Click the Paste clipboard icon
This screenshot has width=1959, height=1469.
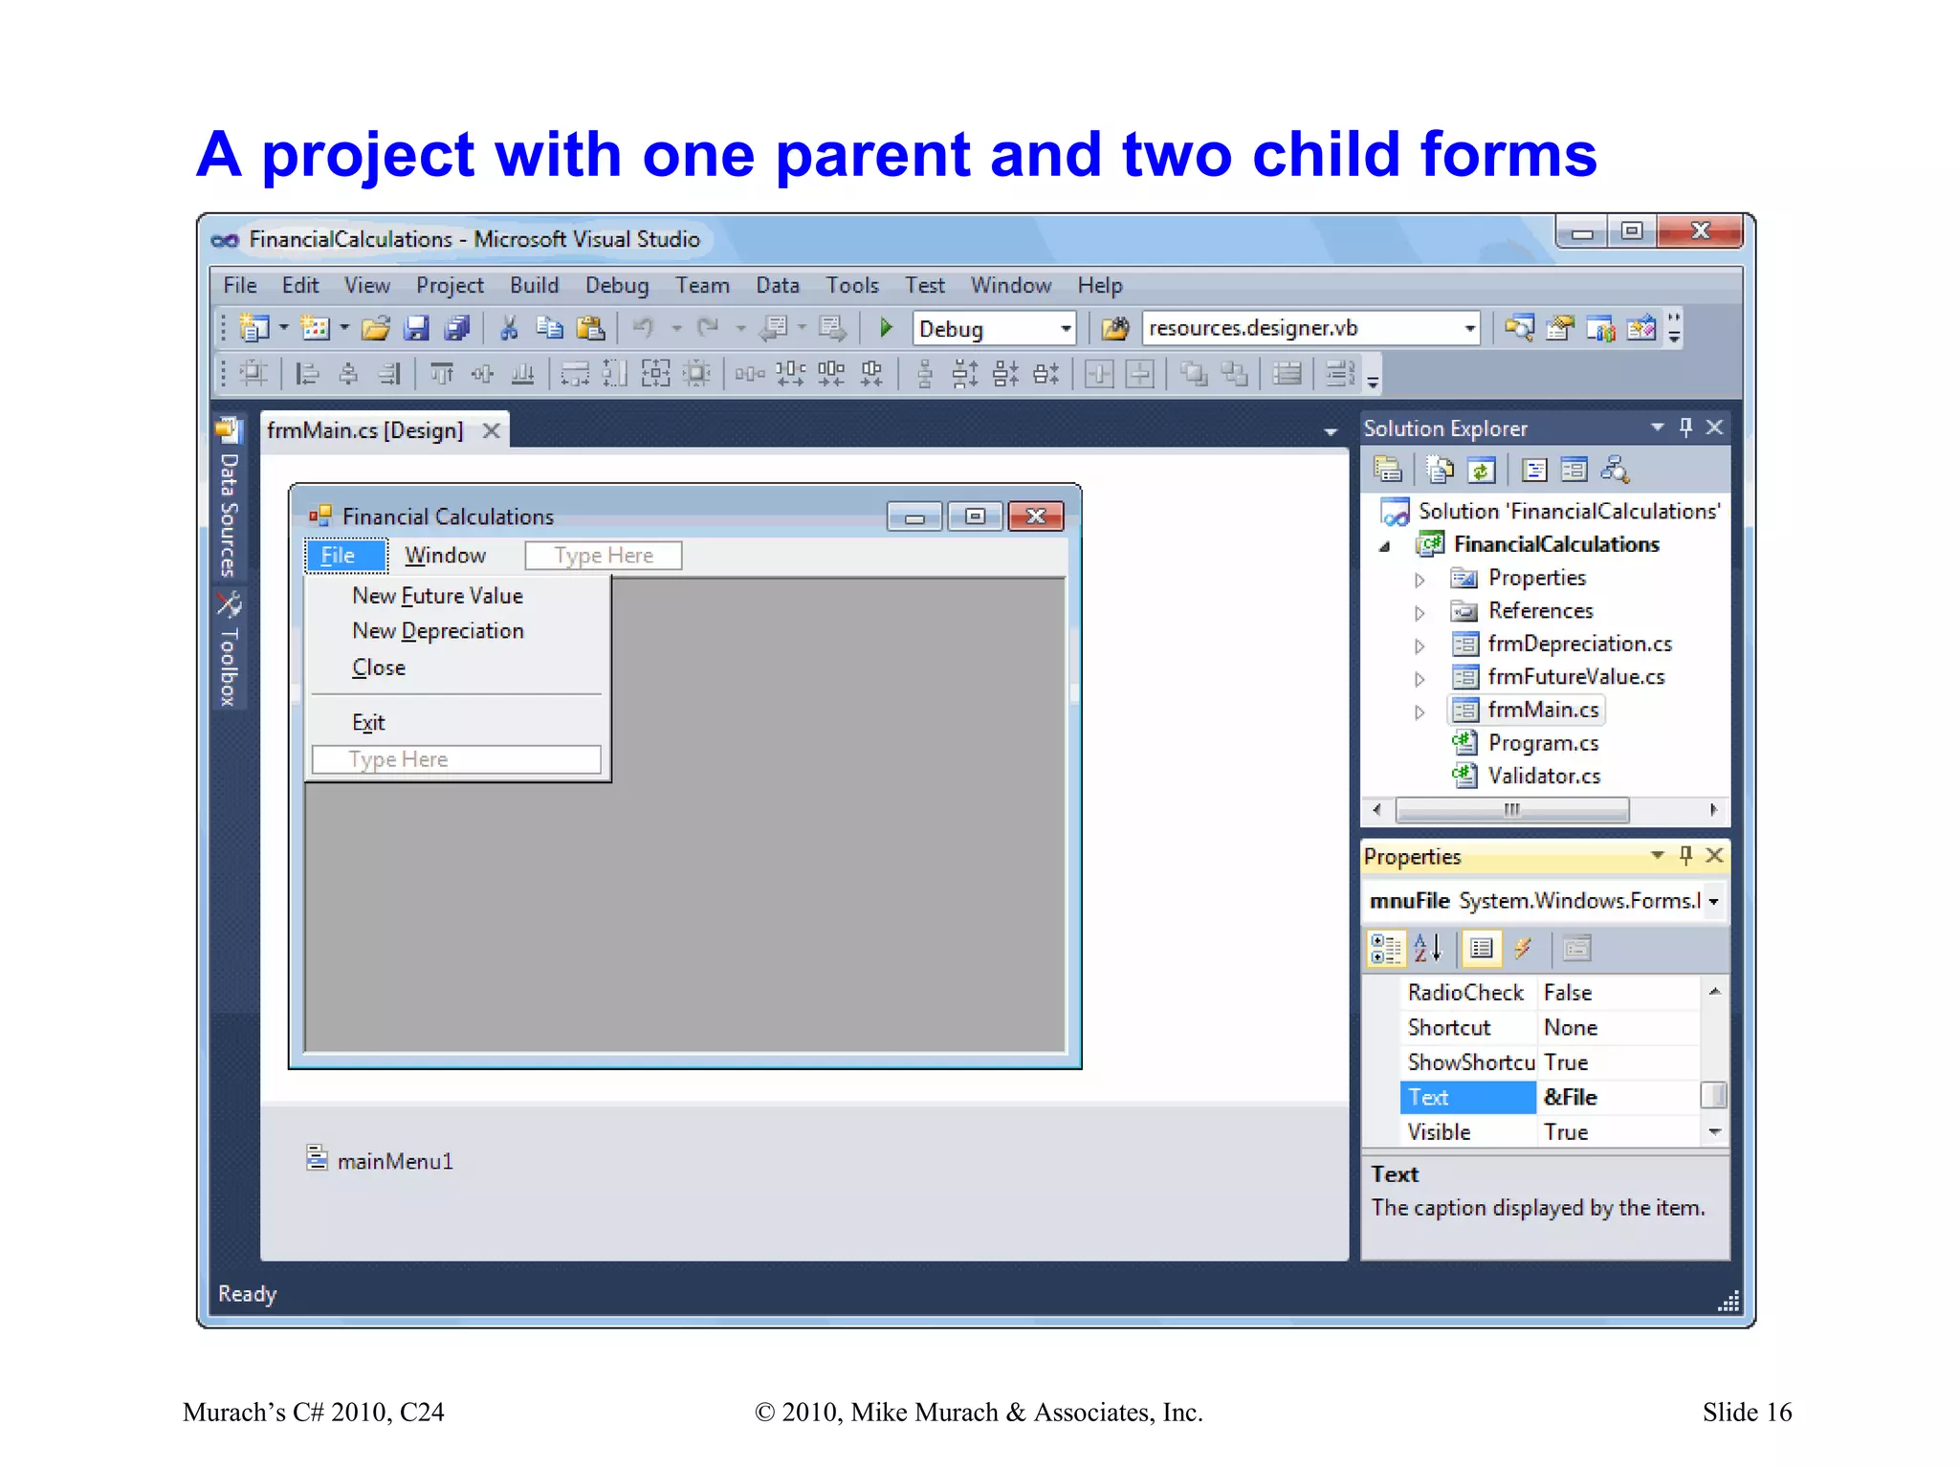pos(590,329)
